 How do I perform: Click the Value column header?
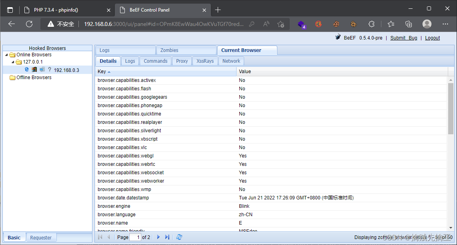(342, 72)
